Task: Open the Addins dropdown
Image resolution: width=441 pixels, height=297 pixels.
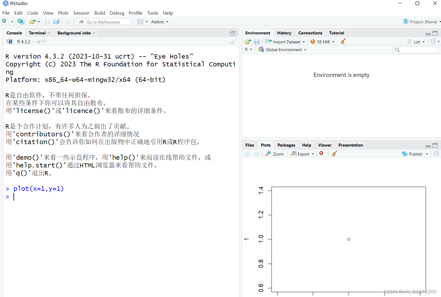Action: pos(160,22)
